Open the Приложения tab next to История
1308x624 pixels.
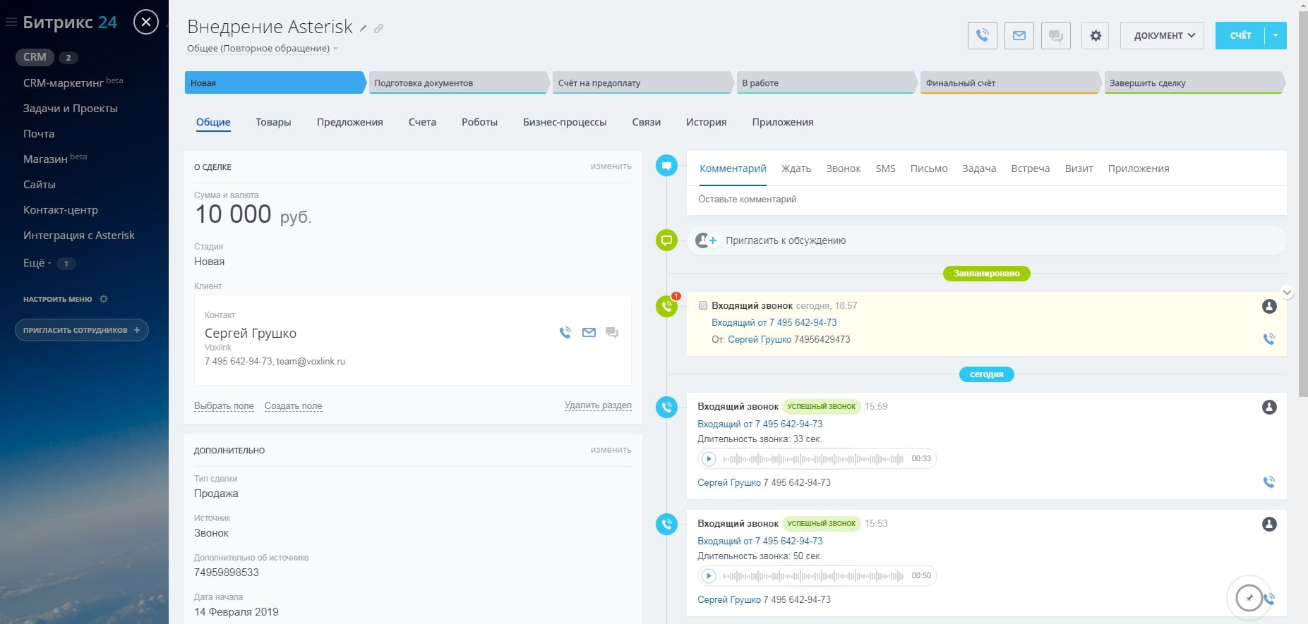[782, 122]
